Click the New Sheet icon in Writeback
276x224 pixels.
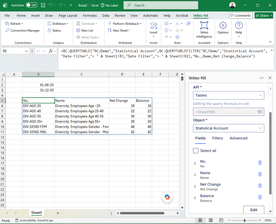110,31
